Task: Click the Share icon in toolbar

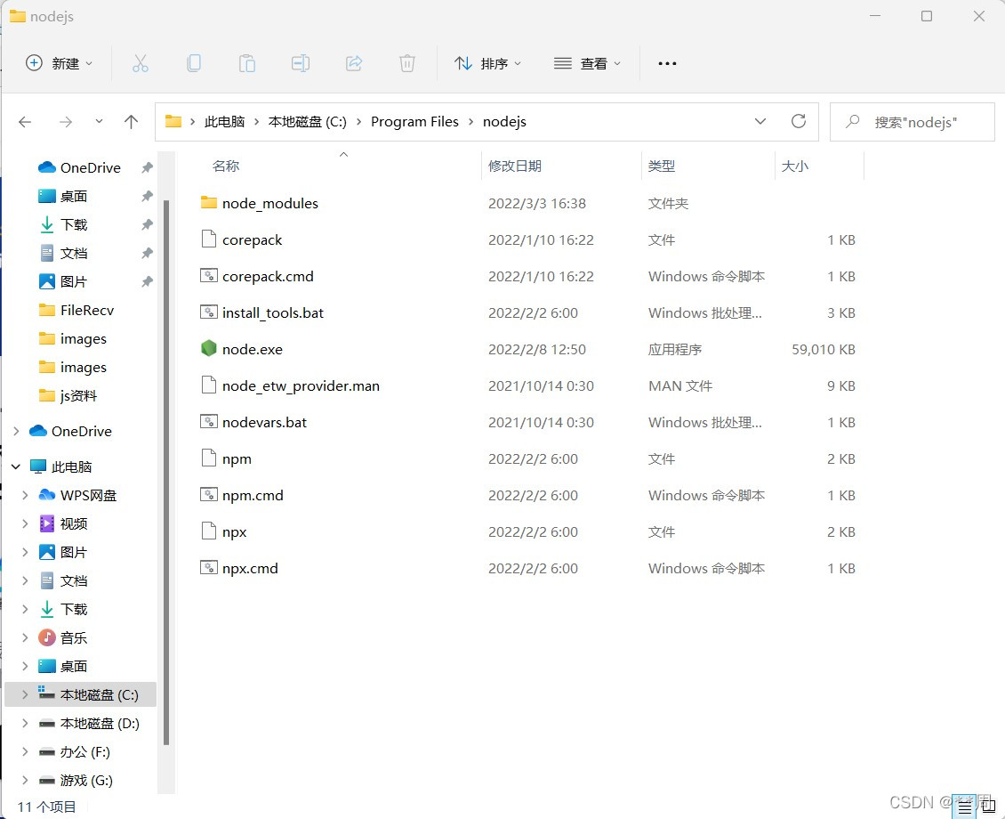Action: tap(354, 63)
